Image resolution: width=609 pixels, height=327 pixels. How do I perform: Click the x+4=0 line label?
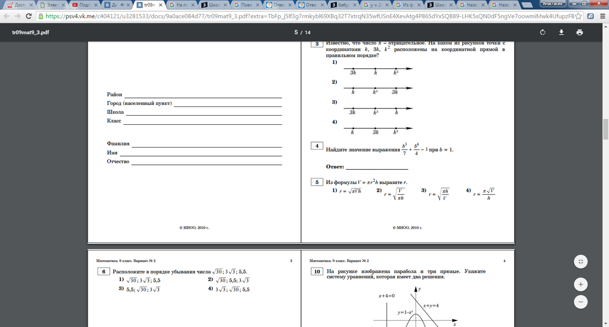(x=387, y=296)
